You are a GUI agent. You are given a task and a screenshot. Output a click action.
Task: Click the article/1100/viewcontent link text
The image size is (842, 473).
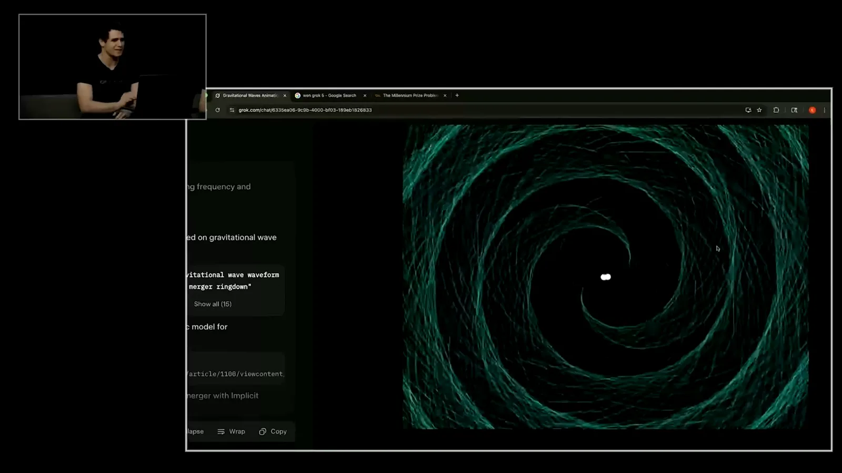[x=235, y=374]
